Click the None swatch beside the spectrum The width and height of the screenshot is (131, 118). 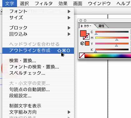click(x=82, y=55)
